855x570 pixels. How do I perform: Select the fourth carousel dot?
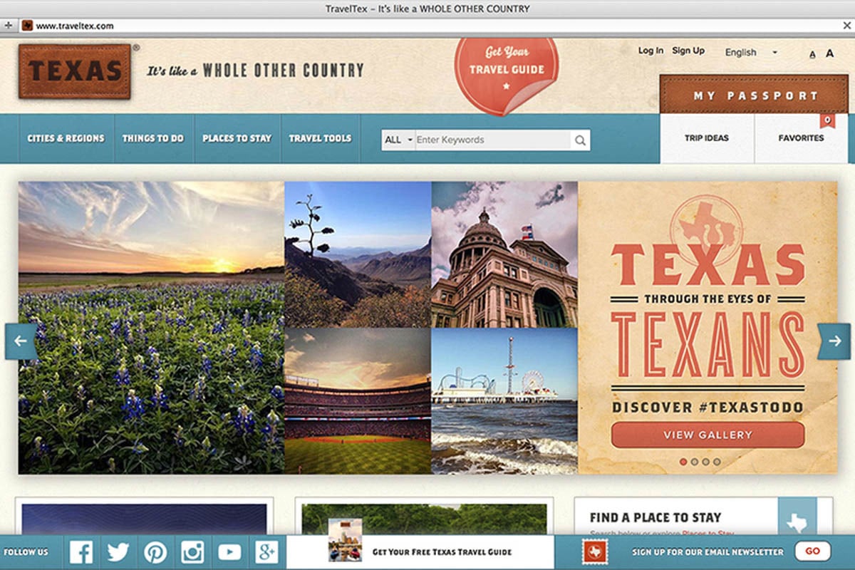(x=717, y=462)
